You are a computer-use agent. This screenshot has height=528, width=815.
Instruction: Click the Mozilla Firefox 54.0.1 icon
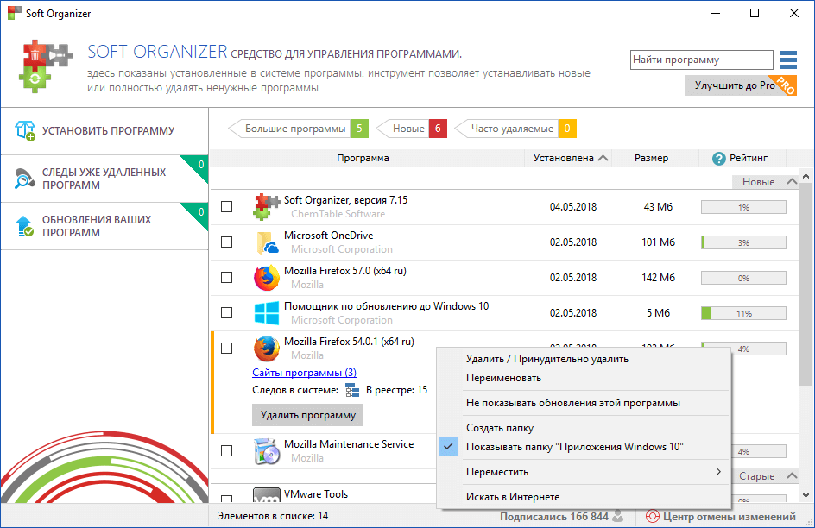click(x=267, y=349)
